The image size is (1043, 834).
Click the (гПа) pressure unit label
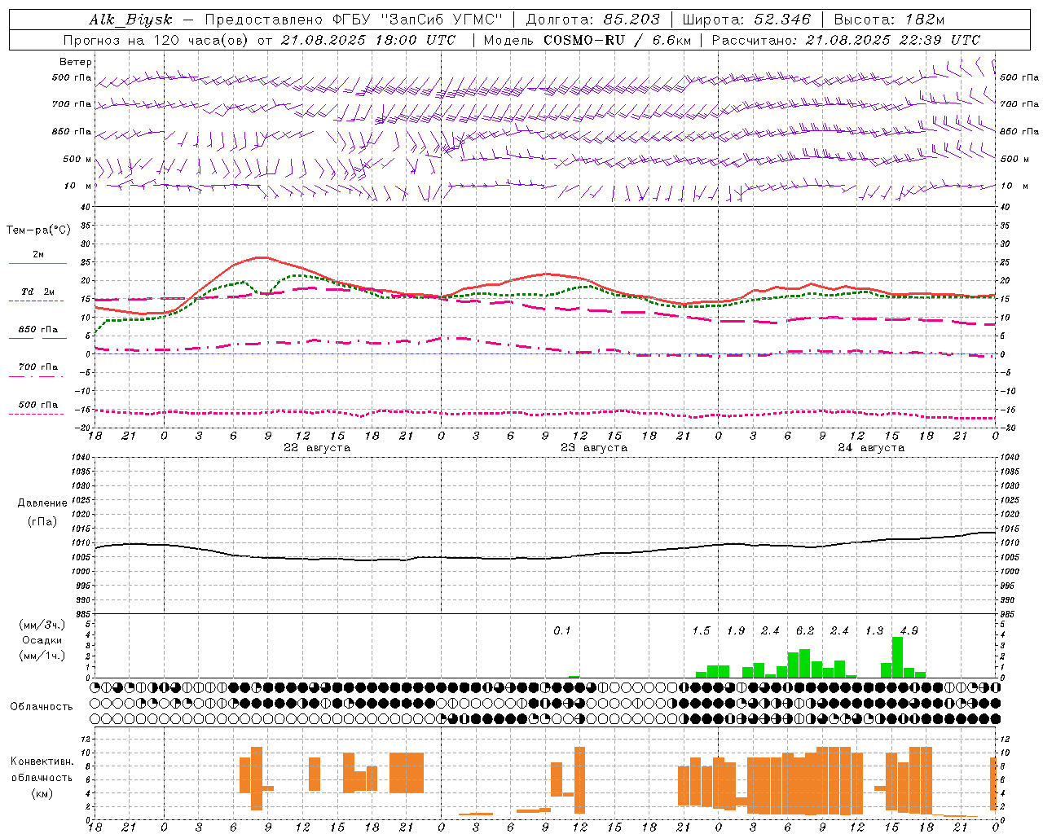tap(42, 521)
